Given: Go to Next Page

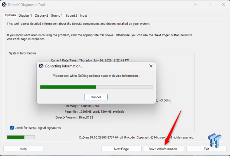Looking at the screenshot, I should [121, 149].
